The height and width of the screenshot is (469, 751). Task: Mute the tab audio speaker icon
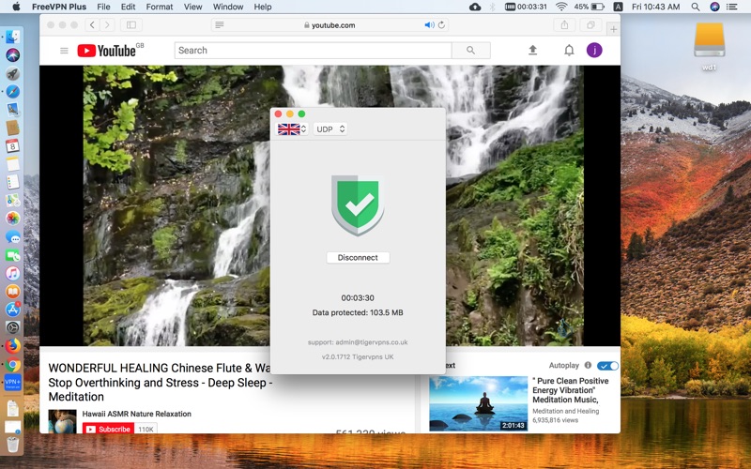(x=429, y=25)
